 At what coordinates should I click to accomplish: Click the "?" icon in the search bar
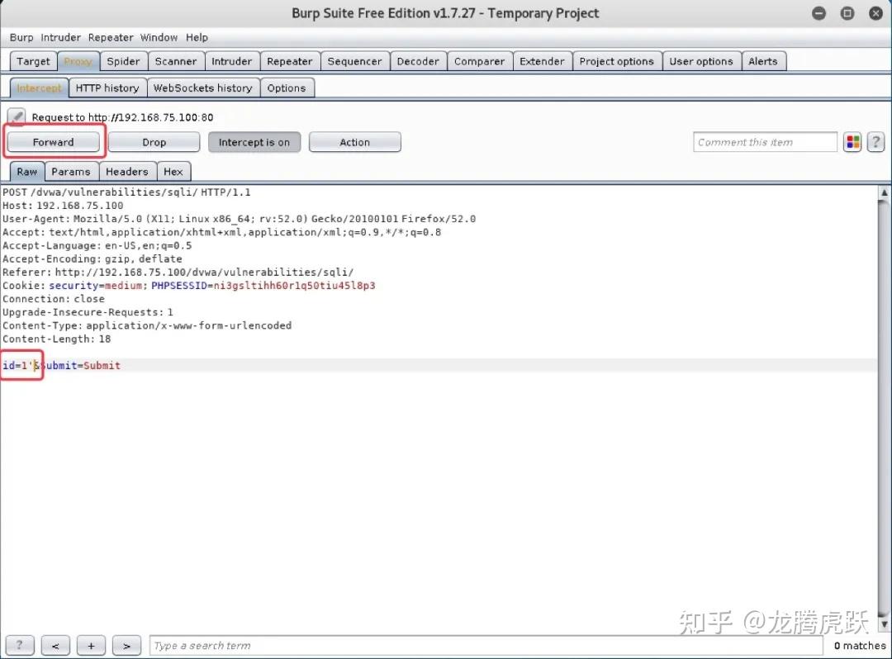tap(19, 645)
